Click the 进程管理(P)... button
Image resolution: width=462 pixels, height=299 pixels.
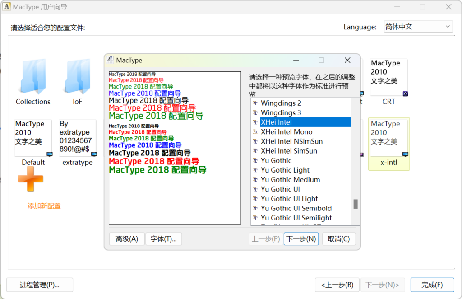point(40,285)
